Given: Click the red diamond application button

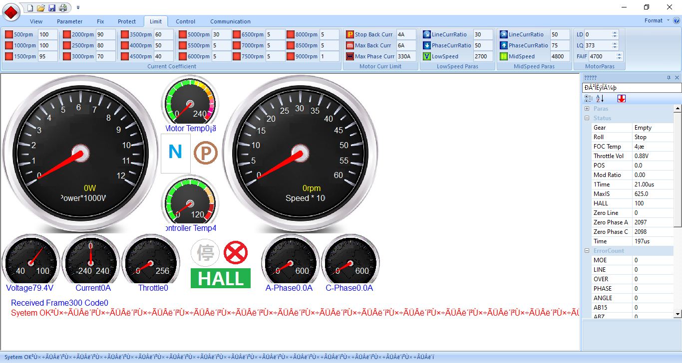Looking at the screenshot, I should (11, 11).
